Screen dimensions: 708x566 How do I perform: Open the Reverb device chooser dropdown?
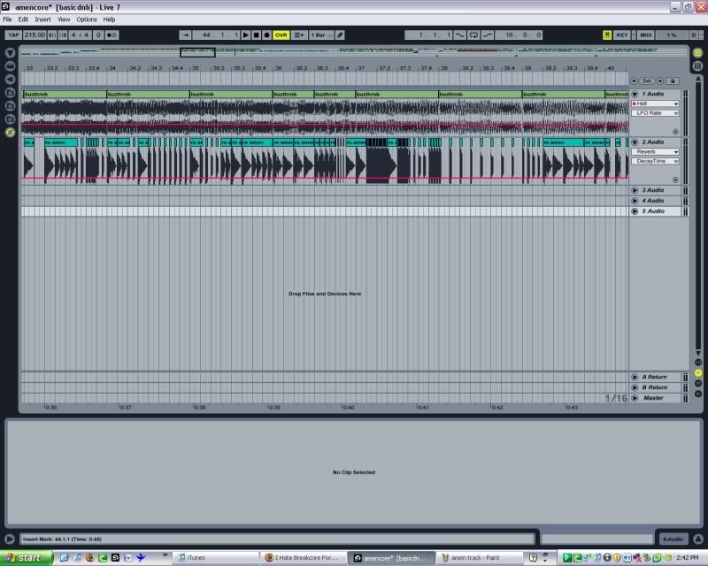(x=655, y=151)
